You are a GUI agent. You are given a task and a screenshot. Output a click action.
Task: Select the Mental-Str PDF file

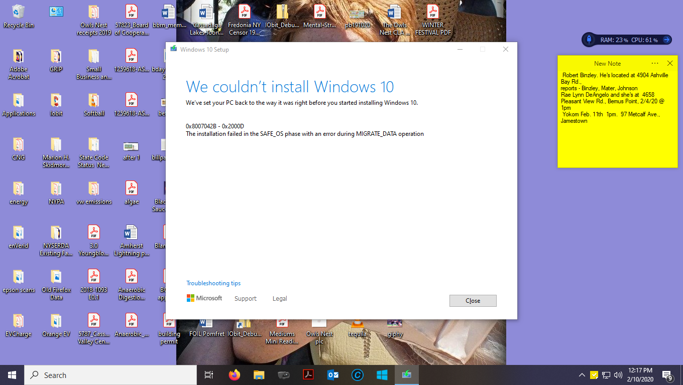pyautogui.click(x=320, y=17)
